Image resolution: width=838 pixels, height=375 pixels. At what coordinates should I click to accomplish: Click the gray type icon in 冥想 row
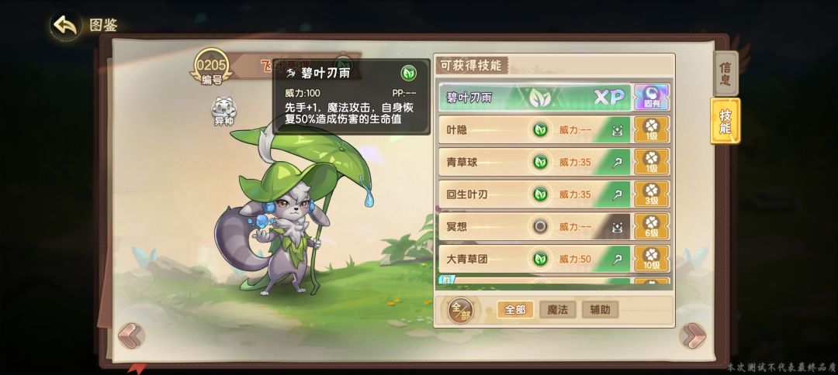click(540, 227)
